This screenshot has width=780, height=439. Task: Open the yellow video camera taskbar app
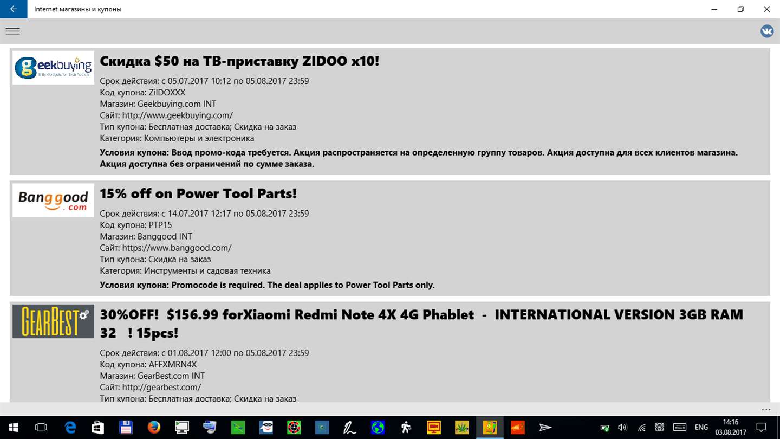433,428
